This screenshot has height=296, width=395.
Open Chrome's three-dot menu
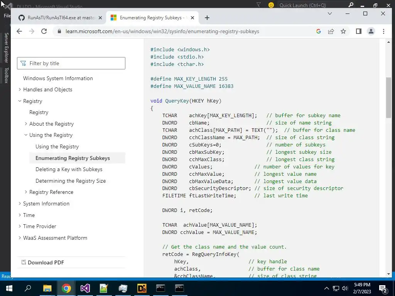click(383, 31)
